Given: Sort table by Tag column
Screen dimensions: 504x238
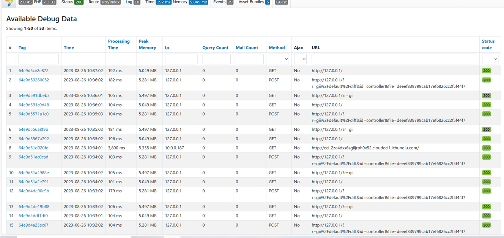Looking at the screenshot, I should tap(22, 48).
